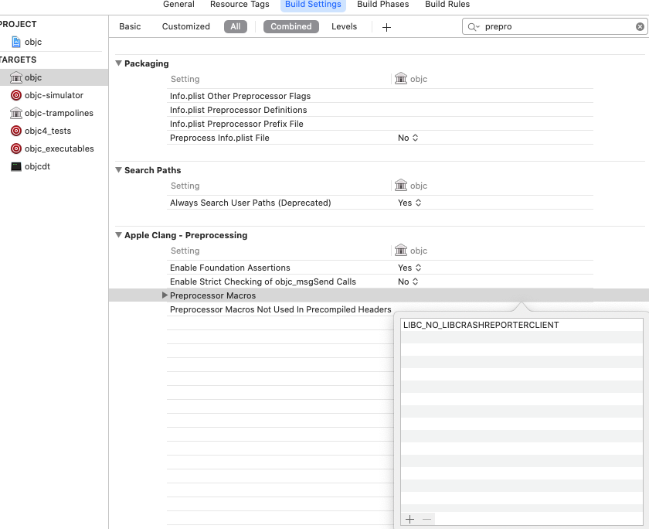649x529 pixels.
Task: Click the search magnifier icon in filter field
Action: point(473,27)
